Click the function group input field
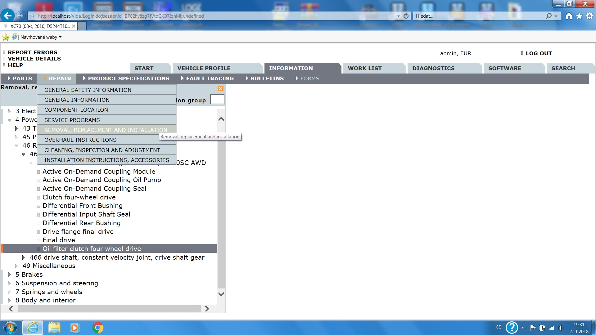The image size is (596, 335). point(217,100)
